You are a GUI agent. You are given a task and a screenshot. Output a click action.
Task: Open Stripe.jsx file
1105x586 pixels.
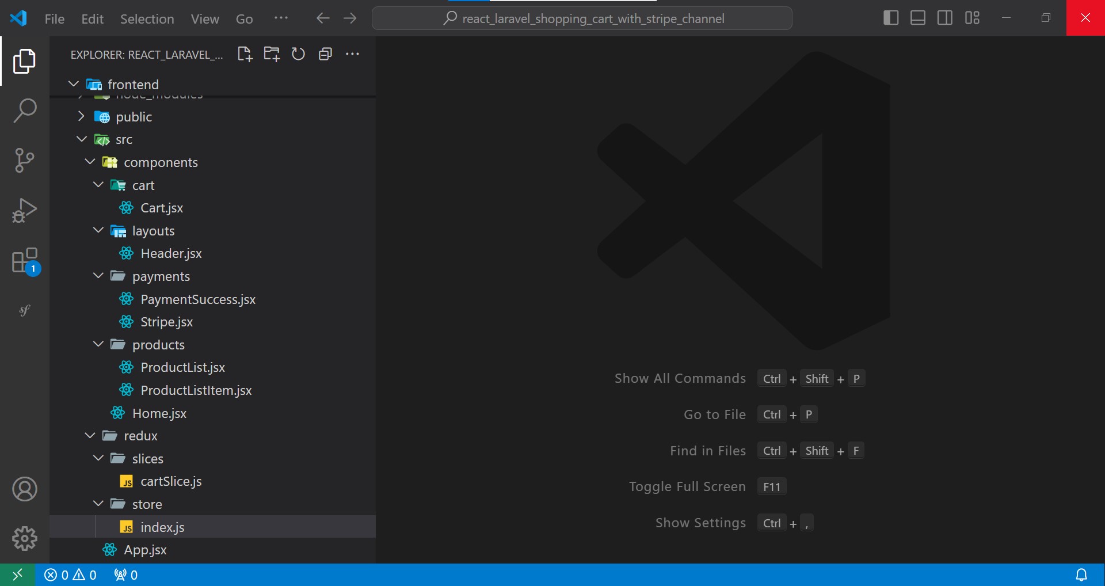click(x=213, y=322)
